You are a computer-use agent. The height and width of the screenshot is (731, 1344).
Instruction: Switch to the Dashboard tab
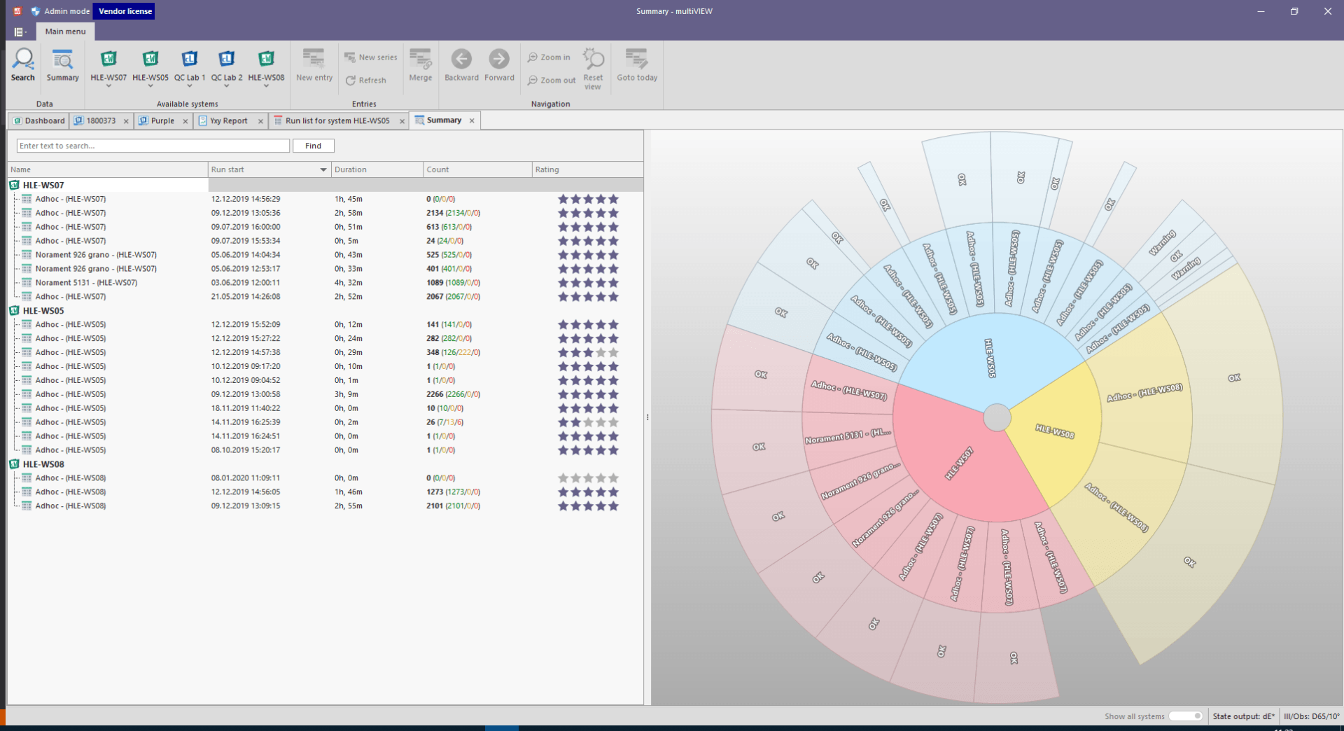point(39,120)
